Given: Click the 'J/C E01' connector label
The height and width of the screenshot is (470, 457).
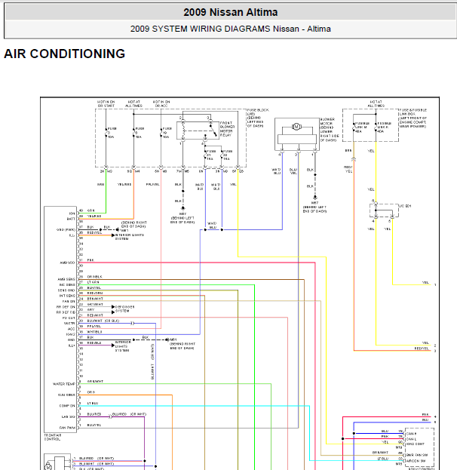Looking at the screenshot, I should coord(405,206).
